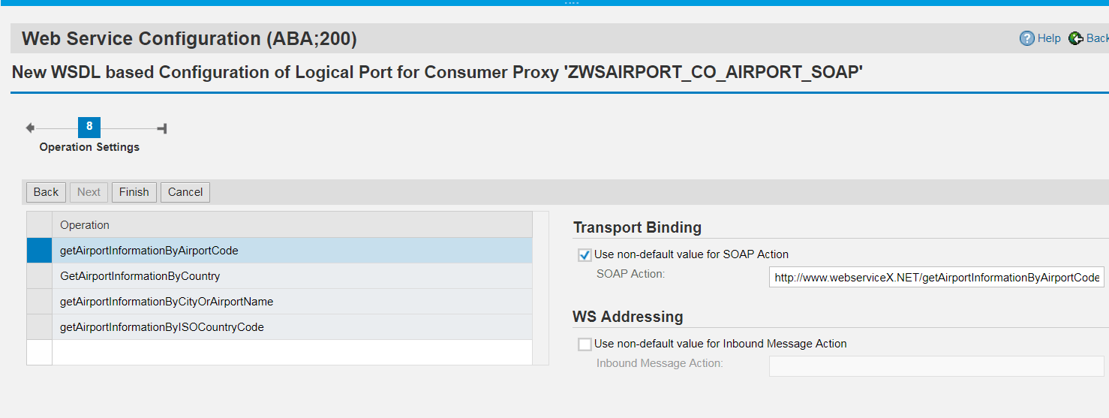Click the roadmap step 8 box
The width and height of the screenshot is (1109, 418).
pos(89,127)
